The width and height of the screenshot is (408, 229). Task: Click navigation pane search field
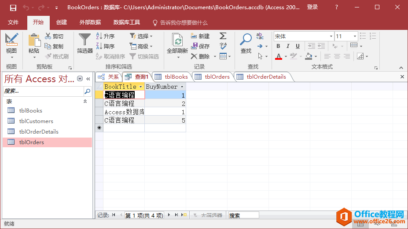pyautogui.click(x=44, y=91)
